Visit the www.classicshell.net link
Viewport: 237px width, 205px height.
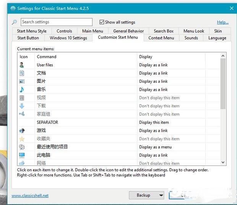coord(30,195)
